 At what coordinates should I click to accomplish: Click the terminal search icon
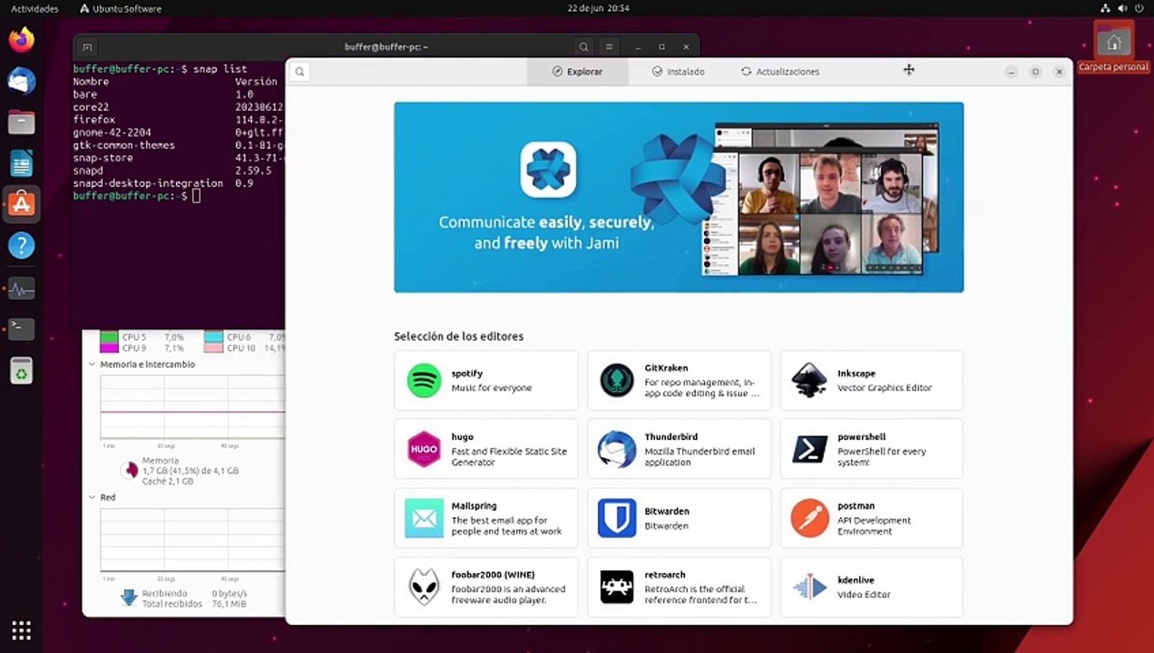coord(583,46)
